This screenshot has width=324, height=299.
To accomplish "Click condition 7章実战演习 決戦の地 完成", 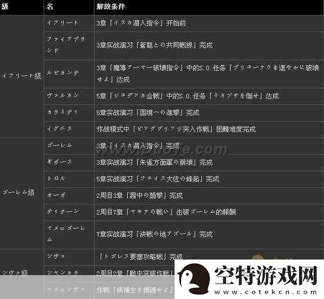I will [x=154, y=234].
